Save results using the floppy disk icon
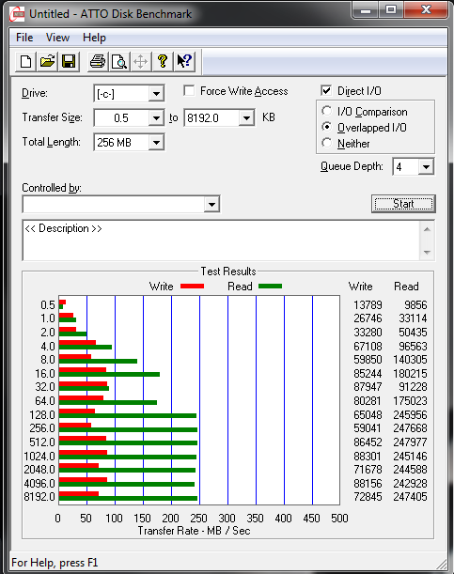The image size is (454, 574). [x=69, y=61]
